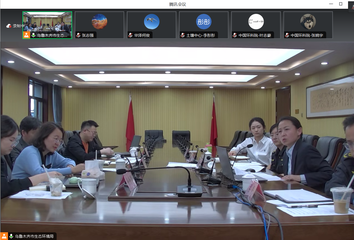The image size is (354, 240).
Task: Click the muted mic icon of 土壤中心-李彤彤
Action: coord(183,35)
